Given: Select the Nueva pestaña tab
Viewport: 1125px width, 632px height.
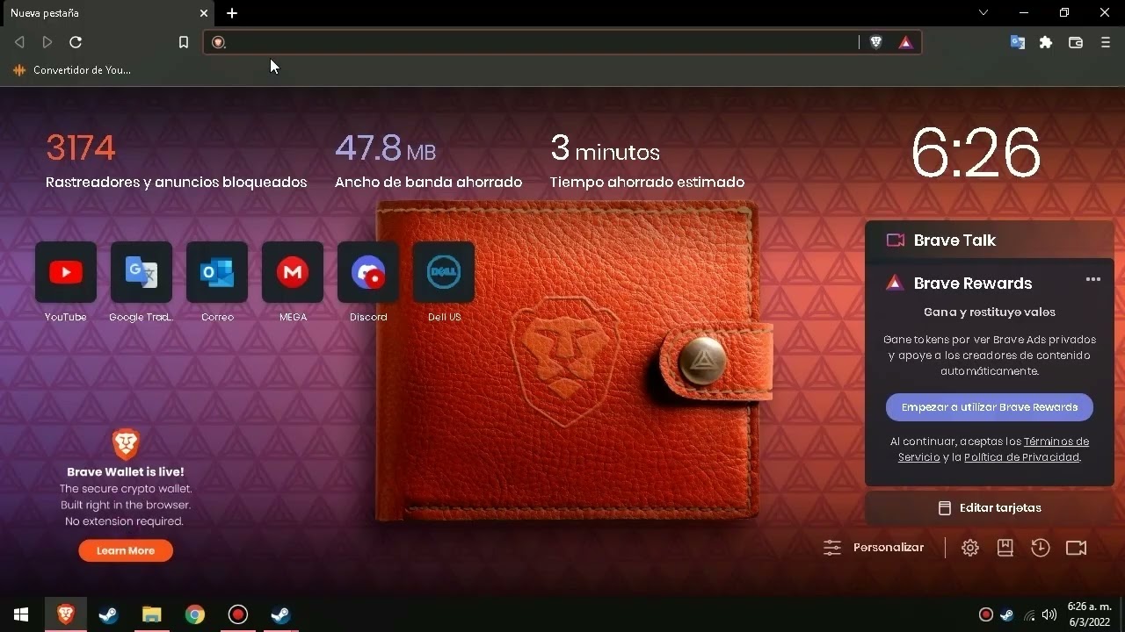Looking at the screenshot, I should [x=107, y=13].
